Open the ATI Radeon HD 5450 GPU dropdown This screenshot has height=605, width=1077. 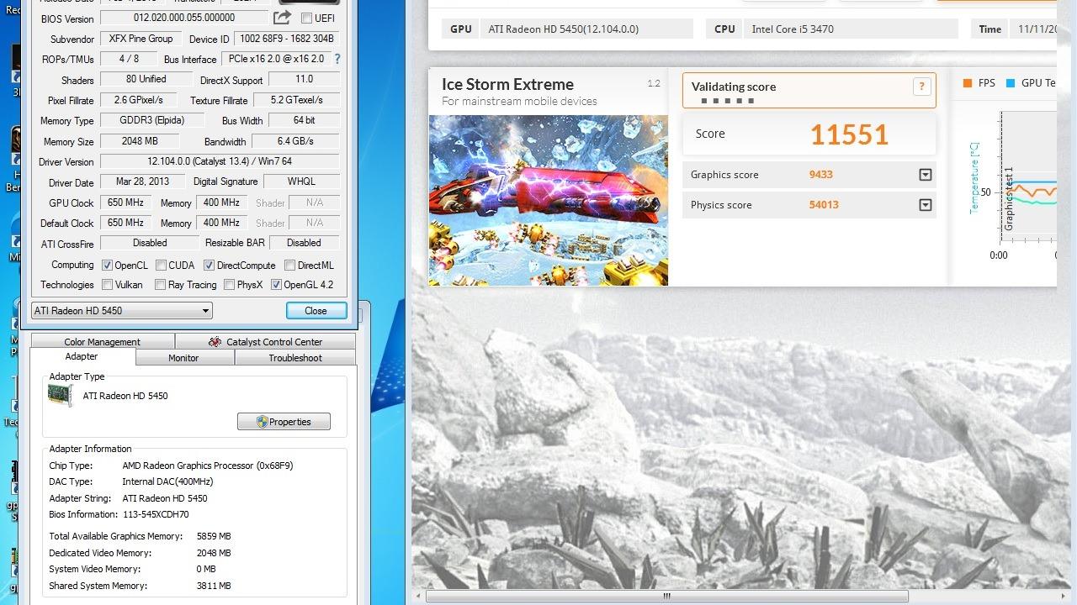coord(121,311)
